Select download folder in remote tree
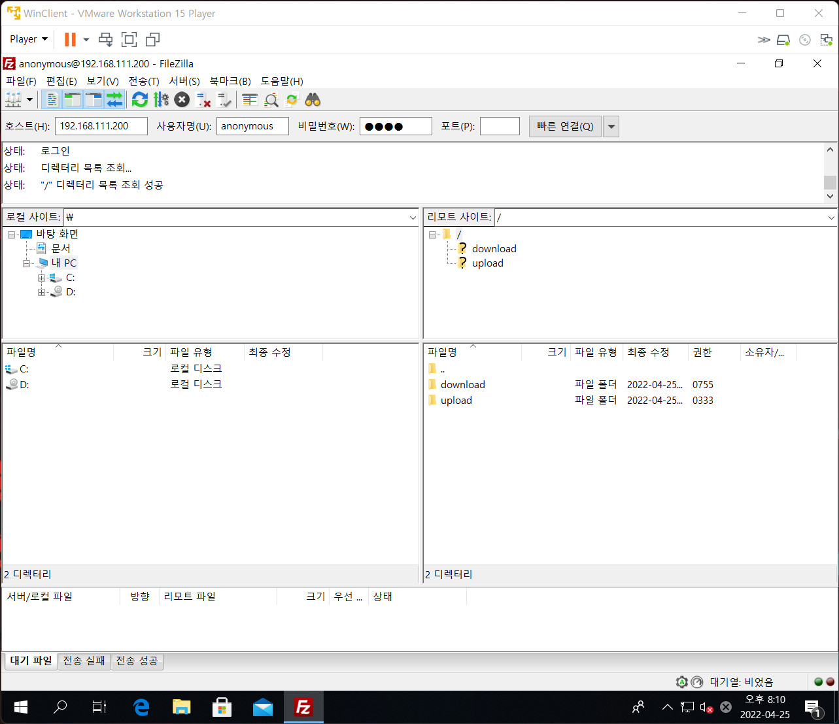 pos(494,248)
